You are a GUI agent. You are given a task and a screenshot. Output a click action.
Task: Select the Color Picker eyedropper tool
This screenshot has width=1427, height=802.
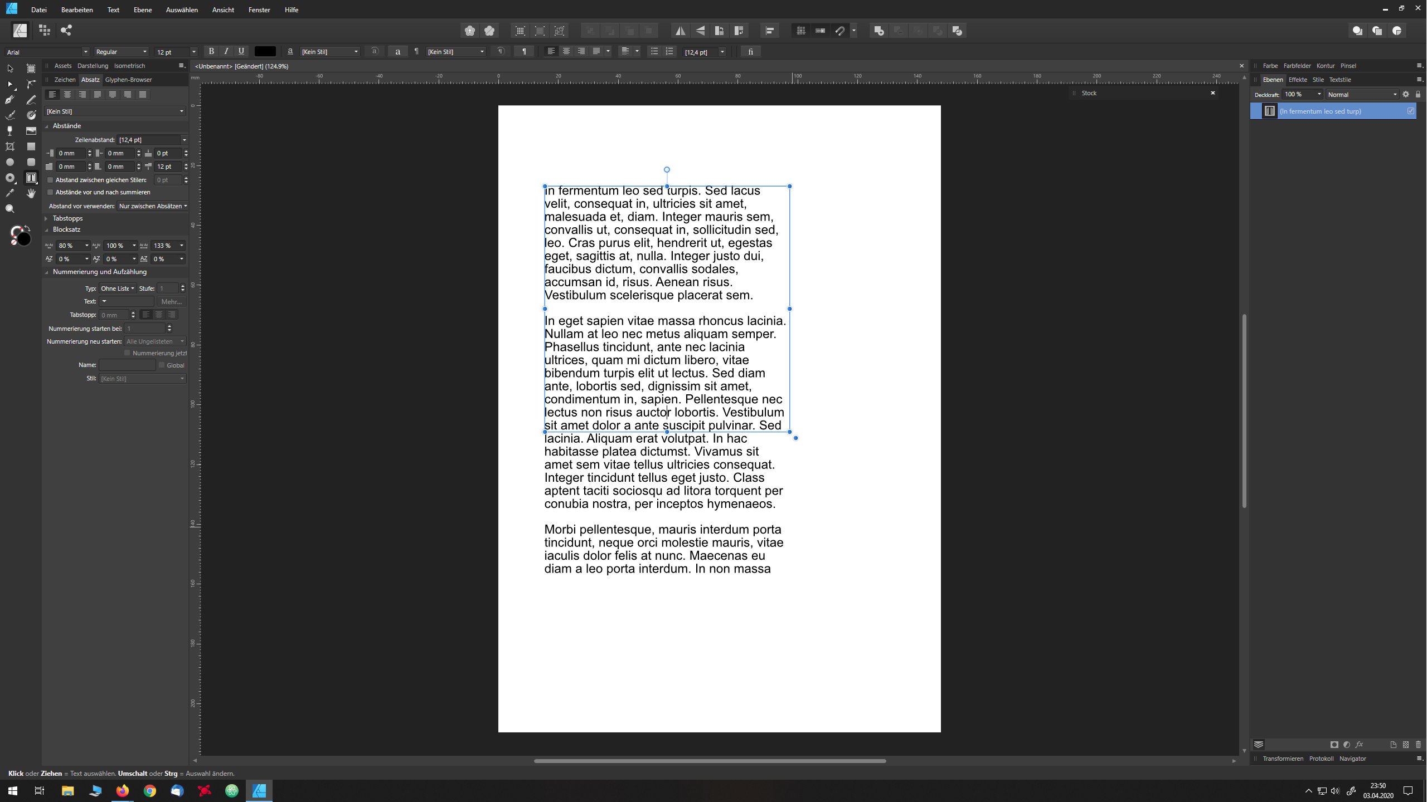(10, 193)
